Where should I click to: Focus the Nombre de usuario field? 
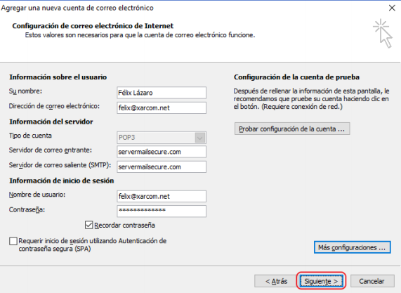click(x=162, y=197)
